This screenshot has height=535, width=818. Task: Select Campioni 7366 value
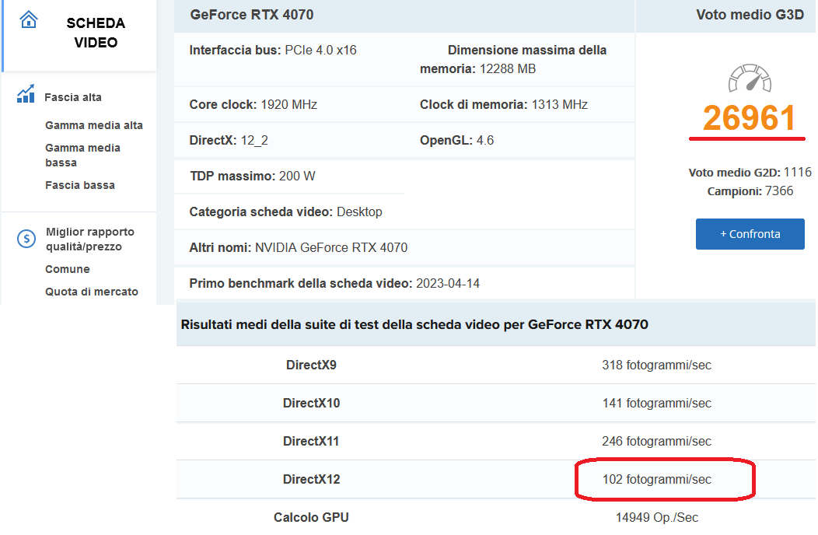[x=779, y=191]
